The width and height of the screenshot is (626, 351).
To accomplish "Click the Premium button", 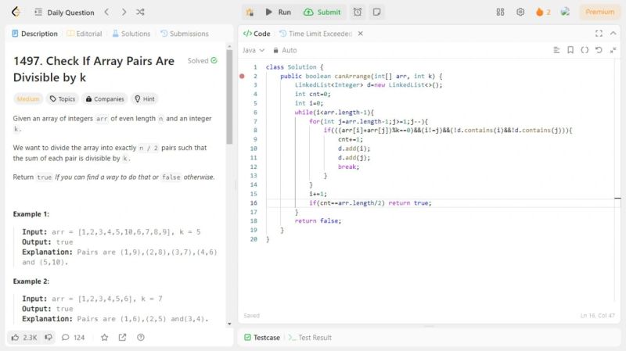I will pyautogui.click(x=599, y=13).
